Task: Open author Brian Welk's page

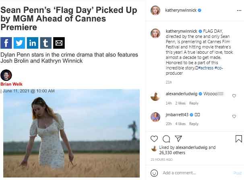Action: 11,84
